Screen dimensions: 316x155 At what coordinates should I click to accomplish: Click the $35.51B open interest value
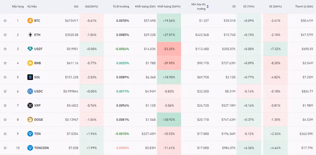click(x=229, y=21)
